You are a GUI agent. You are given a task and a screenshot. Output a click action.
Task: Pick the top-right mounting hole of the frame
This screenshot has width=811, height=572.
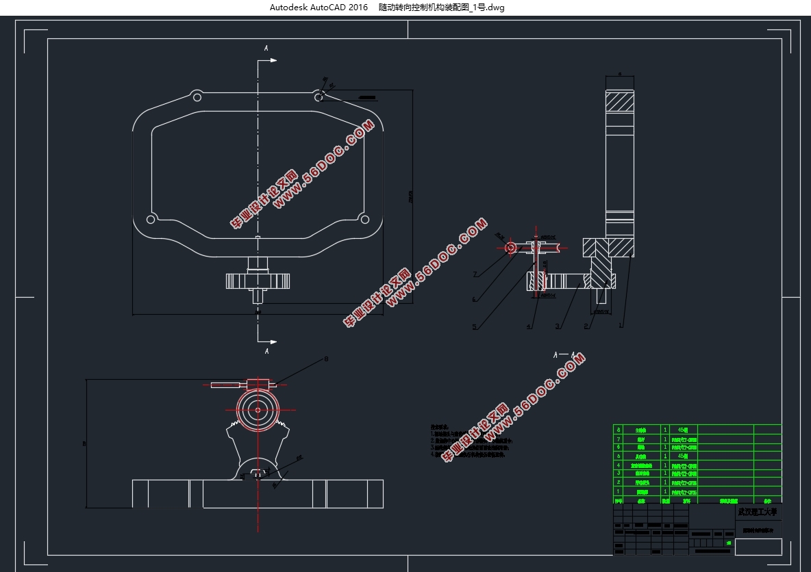pyautogui.click(x=319, y=97)
